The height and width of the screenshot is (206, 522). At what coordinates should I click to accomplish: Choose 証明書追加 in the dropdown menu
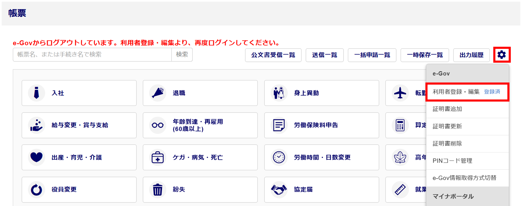[447, 109]
